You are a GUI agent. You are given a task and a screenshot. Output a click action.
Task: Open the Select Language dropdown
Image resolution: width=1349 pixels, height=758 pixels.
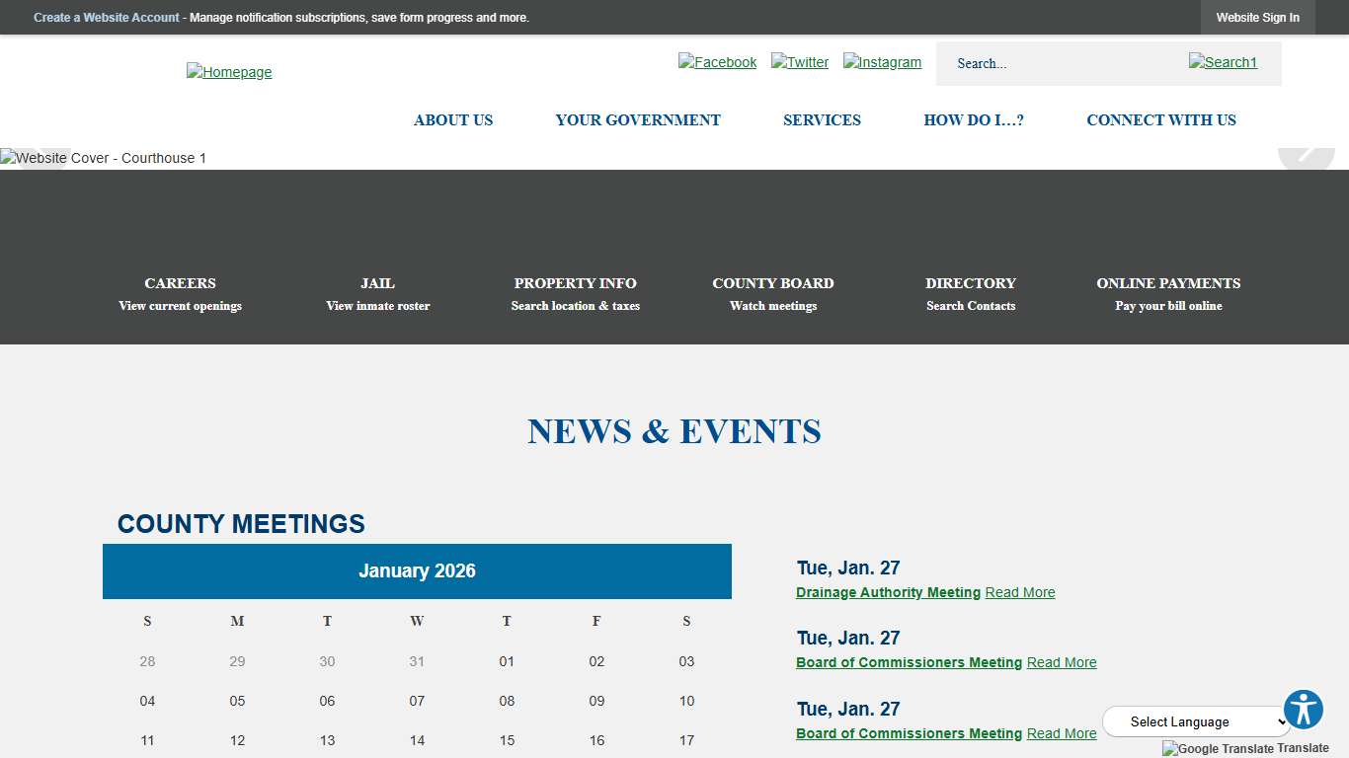(x=1196, y=721)
